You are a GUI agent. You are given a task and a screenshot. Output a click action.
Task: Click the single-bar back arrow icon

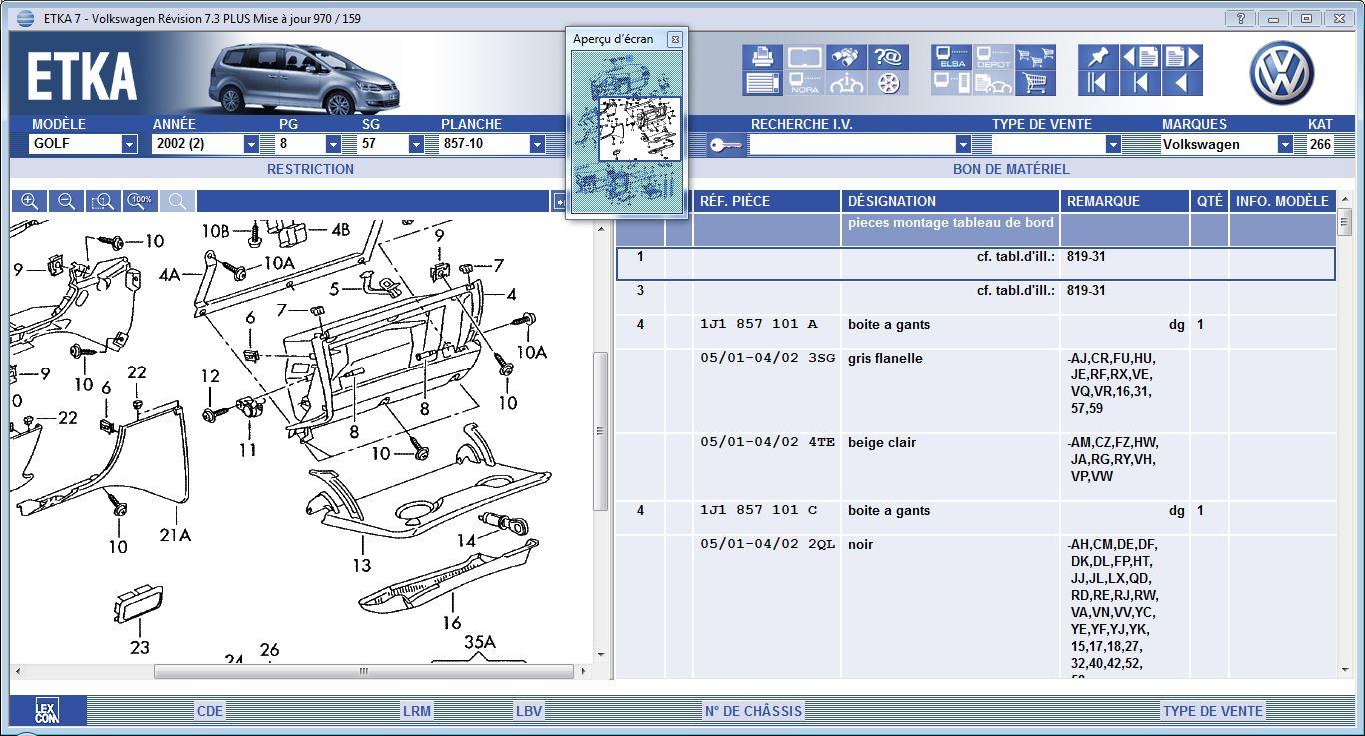click(x=1140, y=83)
